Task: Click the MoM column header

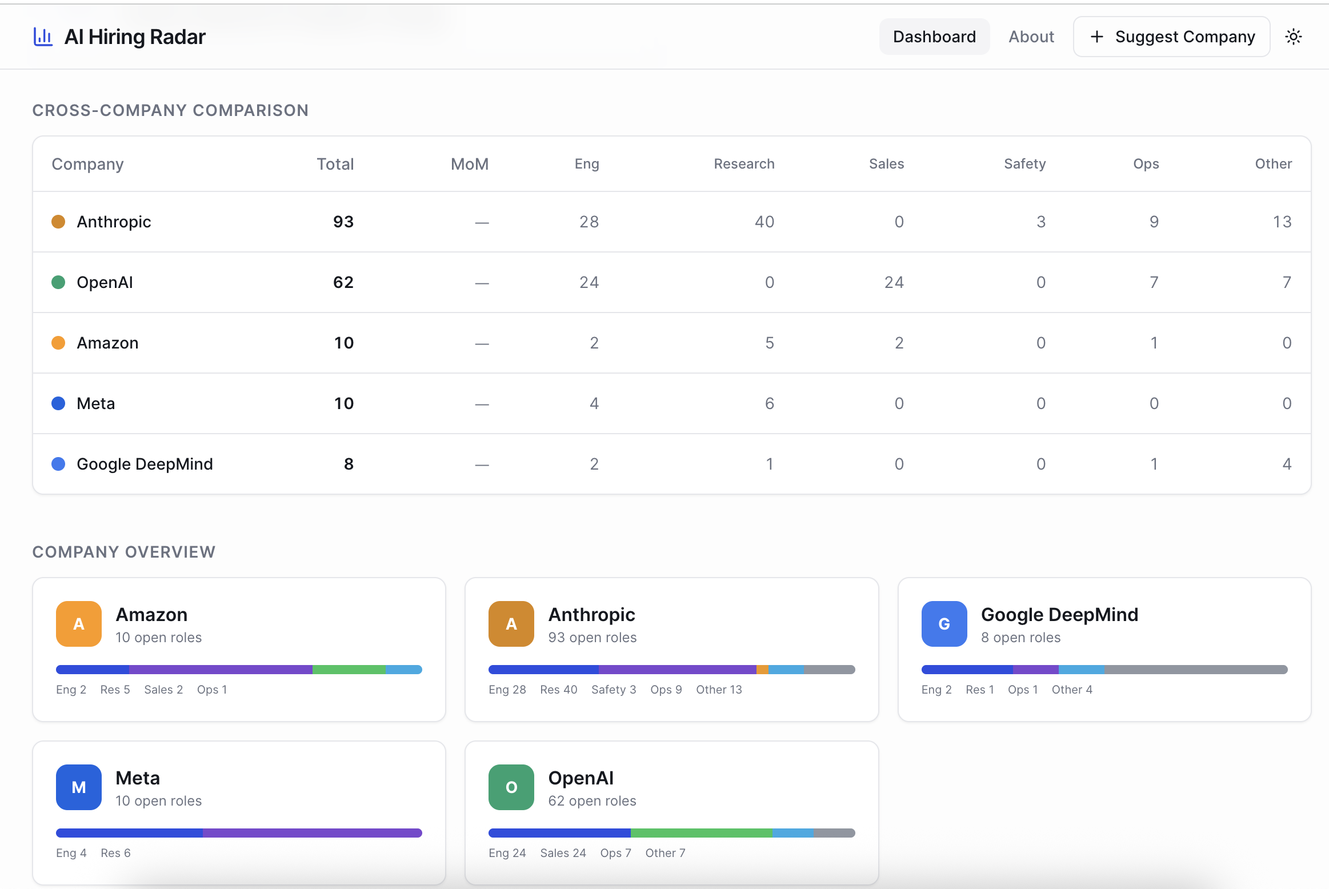Action: [x=469, y=164]
